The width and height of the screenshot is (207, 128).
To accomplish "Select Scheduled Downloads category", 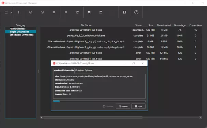I will (22, 35).
